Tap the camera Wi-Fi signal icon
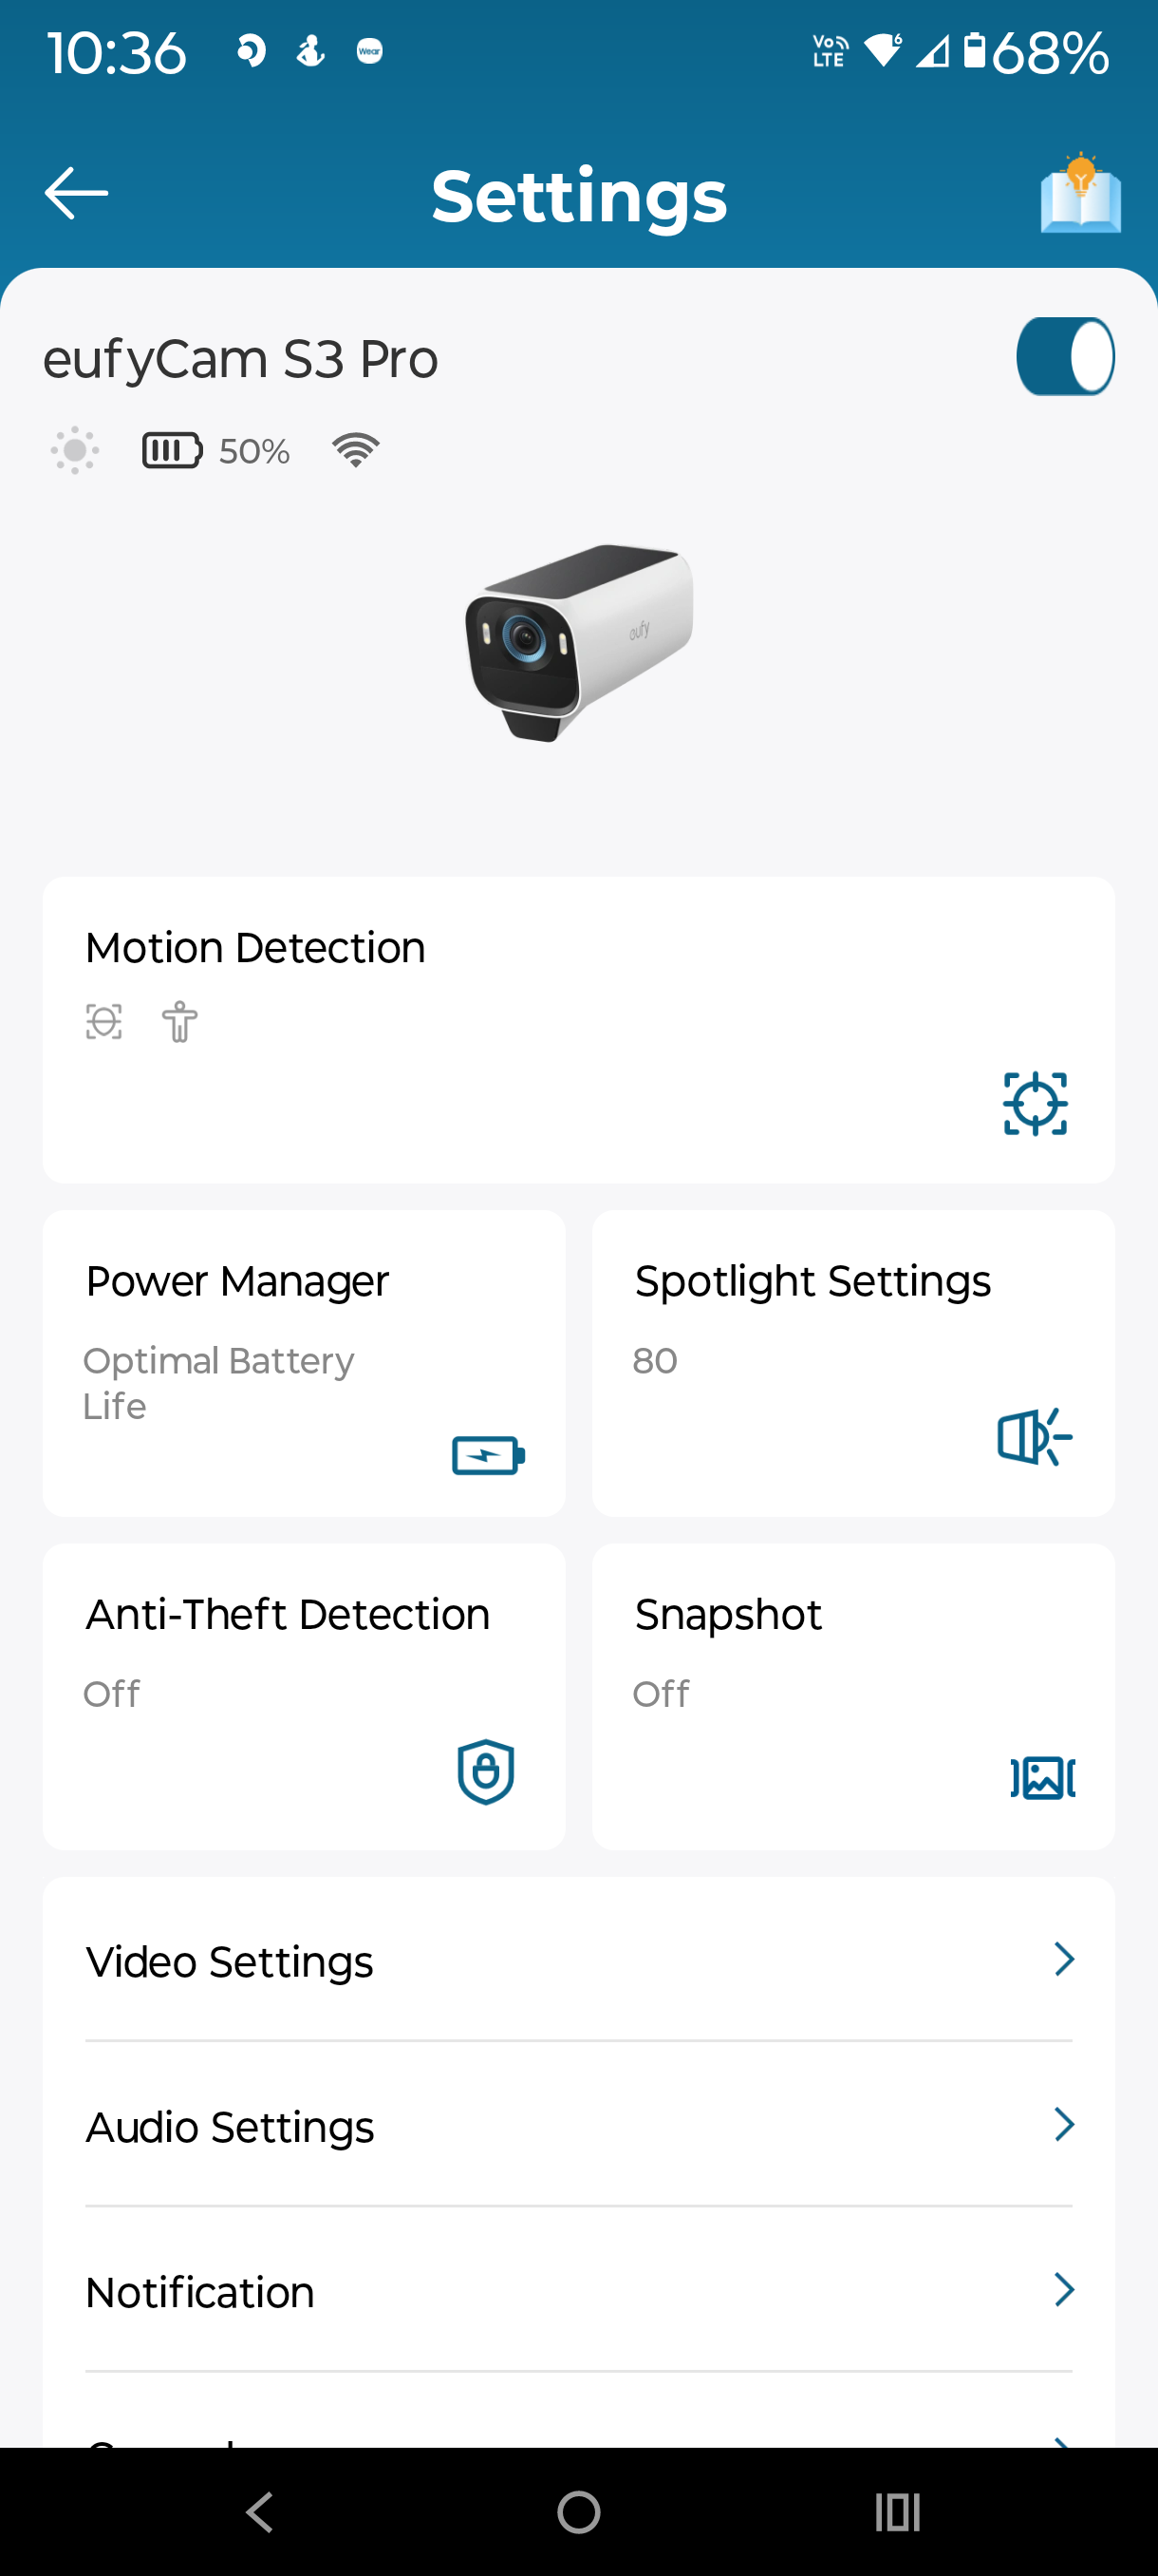Screen dimensions: 1158x2576 click(356, 450)
